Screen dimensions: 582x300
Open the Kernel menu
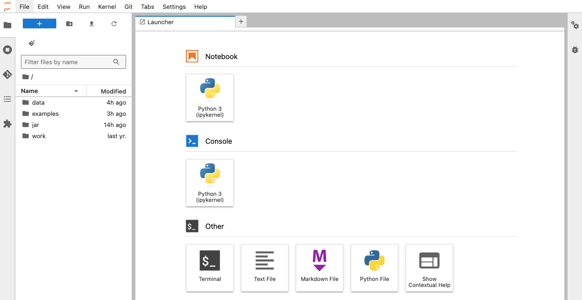107,7
